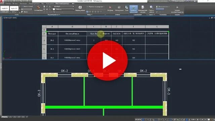Click the white color swatch next to Послою
The image size is (215, 121).
(54, 9)
